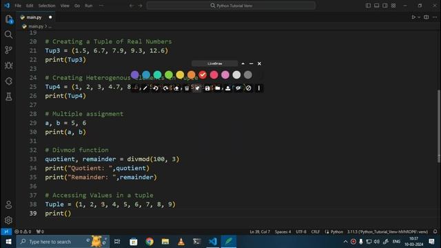
Task: Click the LiveDraw save floppy icon
Action: click(x=207, y=88)
